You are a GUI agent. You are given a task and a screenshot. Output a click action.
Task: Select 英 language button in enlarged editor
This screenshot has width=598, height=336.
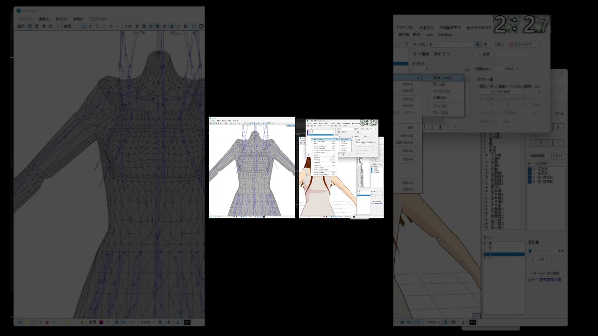coord(485,45)
